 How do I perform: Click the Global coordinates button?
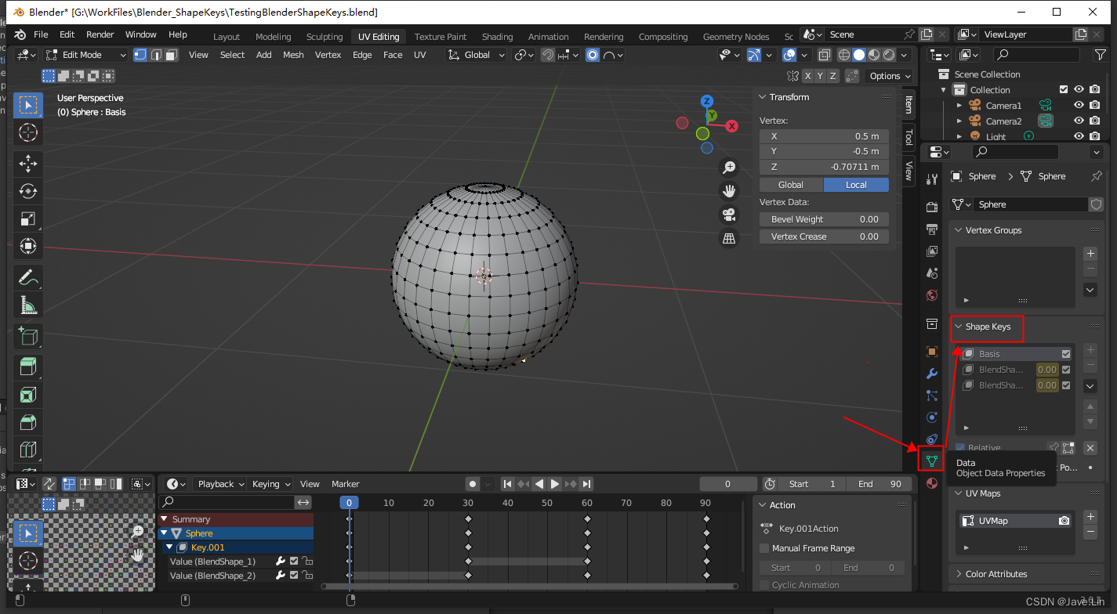791,185
